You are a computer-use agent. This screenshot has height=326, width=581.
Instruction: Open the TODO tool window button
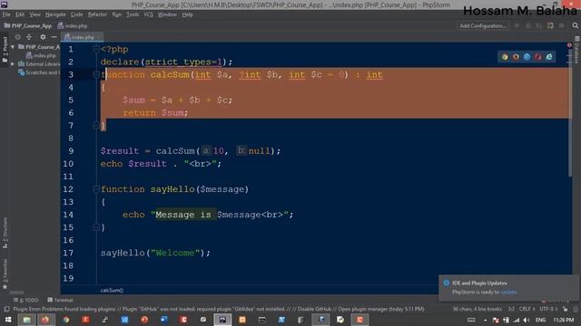tap(26, 300)
